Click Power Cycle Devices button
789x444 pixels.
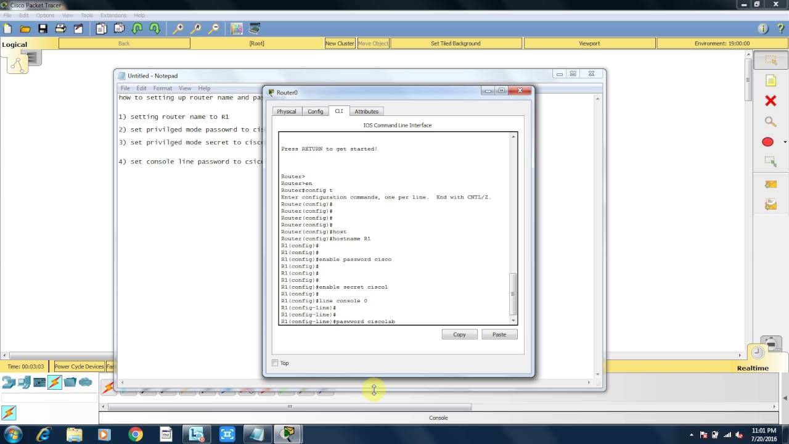(x=79, y=366)
